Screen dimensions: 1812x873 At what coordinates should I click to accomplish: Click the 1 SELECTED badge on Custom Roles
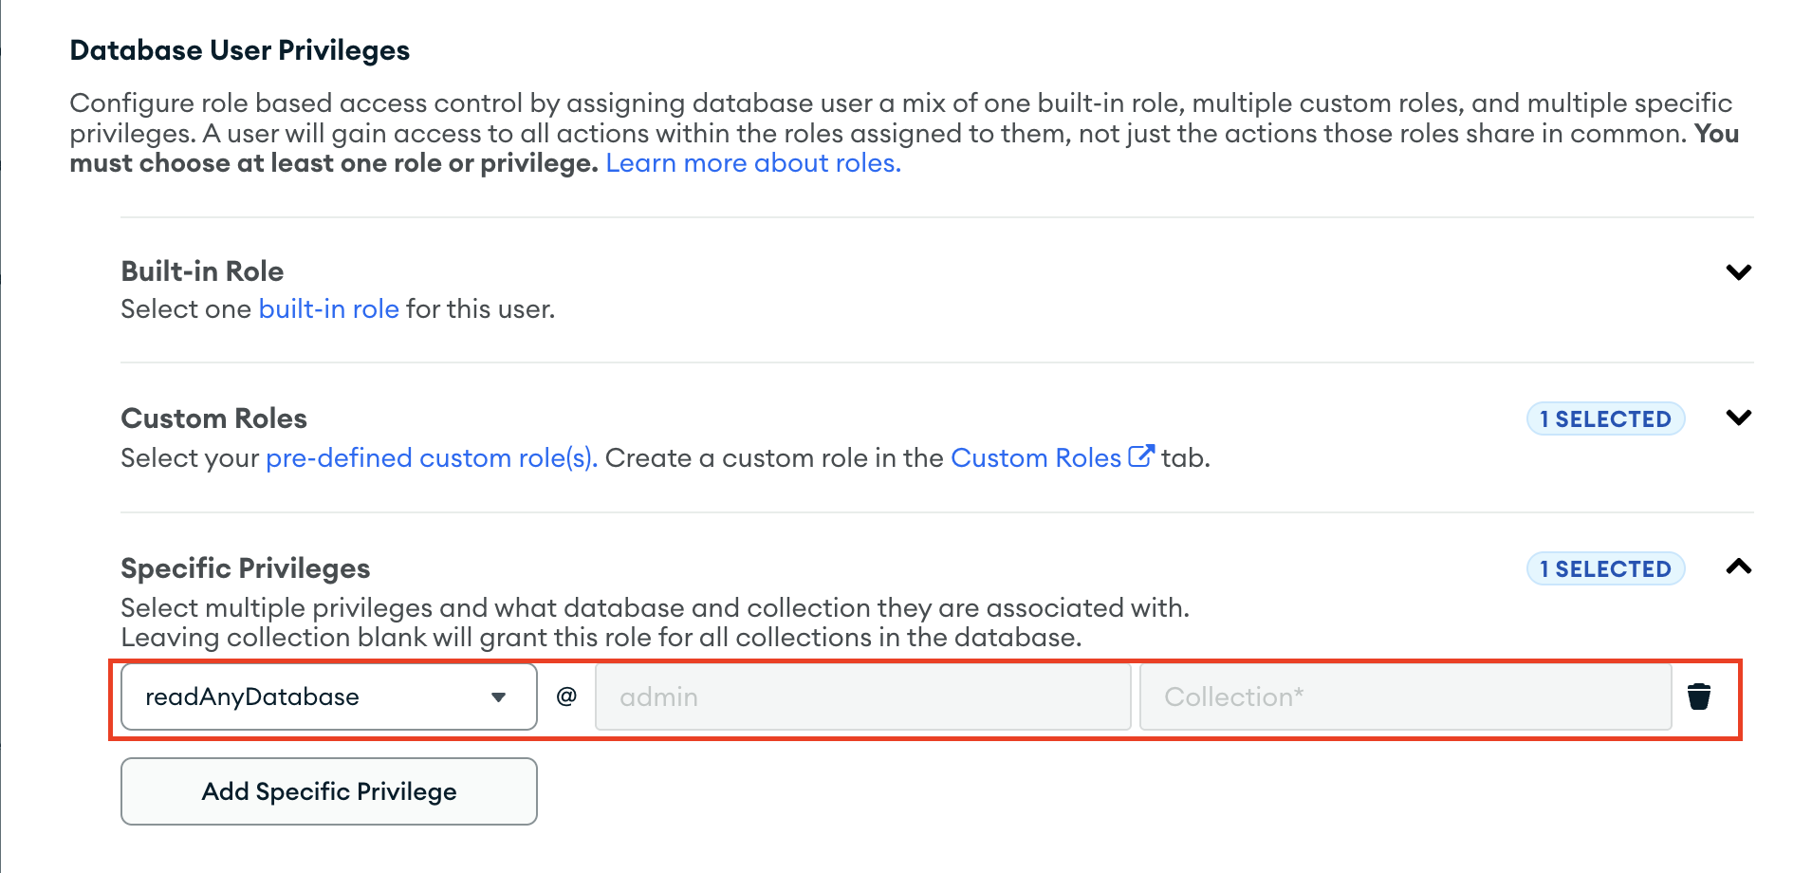(x=1605, y=418)
